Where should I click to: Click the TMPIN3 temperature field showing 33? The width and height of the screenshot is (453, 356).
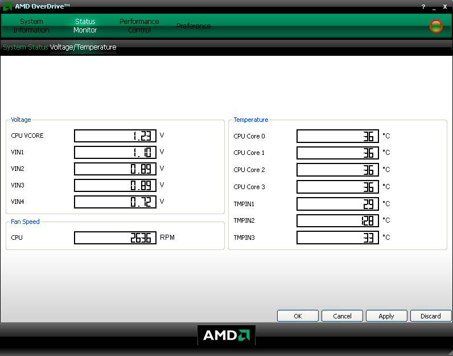click(x=337, y=238)
